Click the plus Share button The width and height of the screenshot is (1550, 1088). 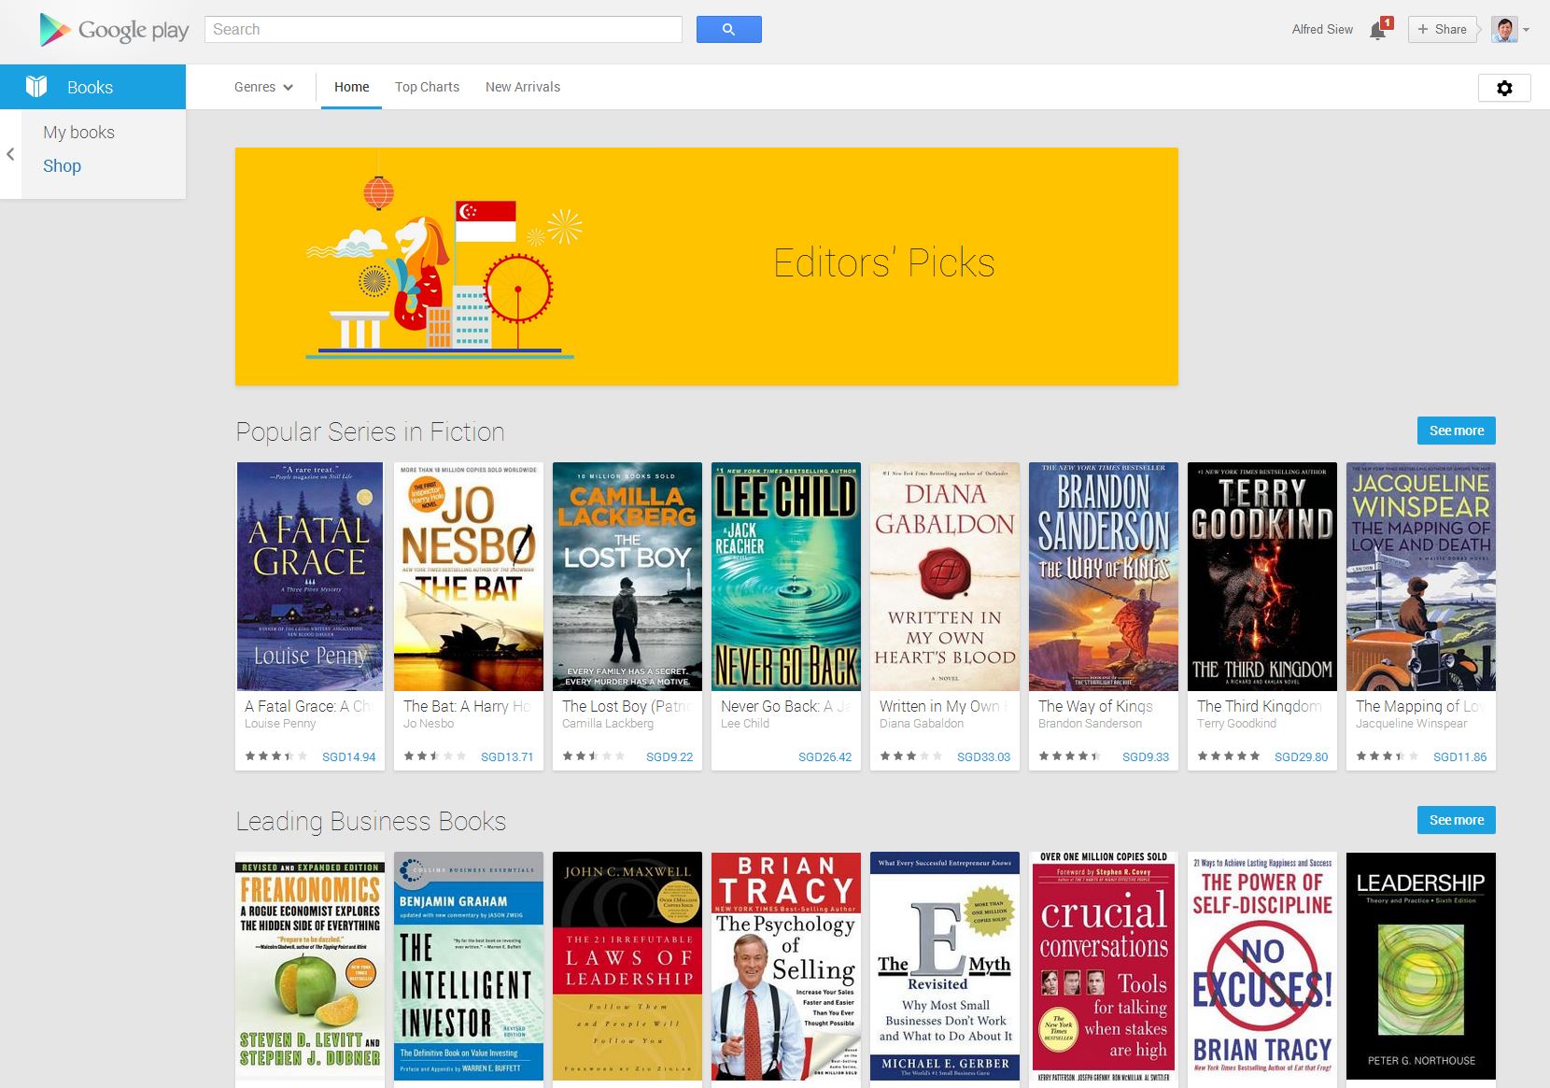(x=1443, y=30)
